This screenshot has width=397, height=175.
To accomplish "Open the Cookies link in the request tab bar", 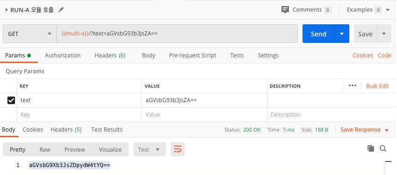I will 363,56.
